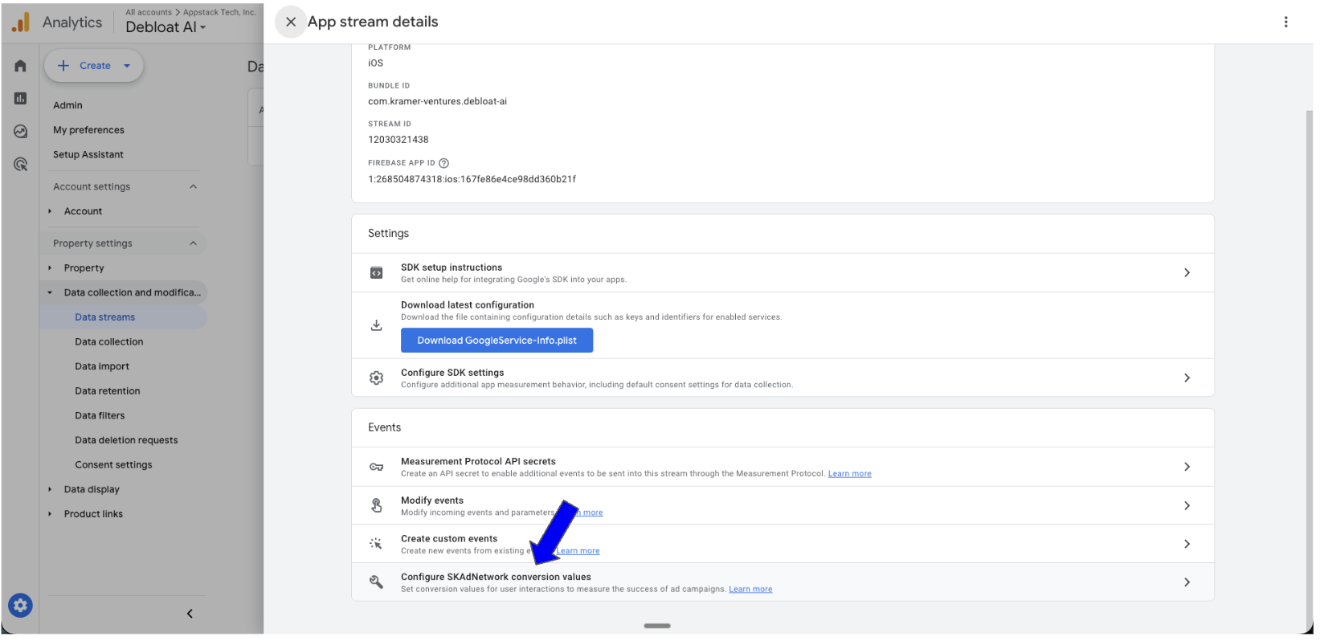Expand the Data display group

click(x=50, y=489)
